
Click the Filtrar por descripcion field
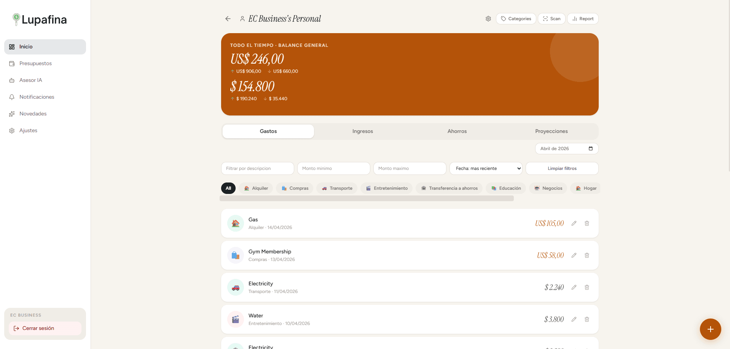[257, 168]
